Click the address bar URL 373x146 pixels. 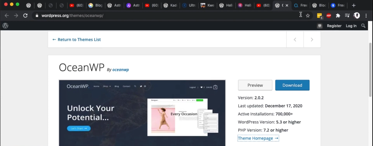pyautogui.click(x=72, y=15)
